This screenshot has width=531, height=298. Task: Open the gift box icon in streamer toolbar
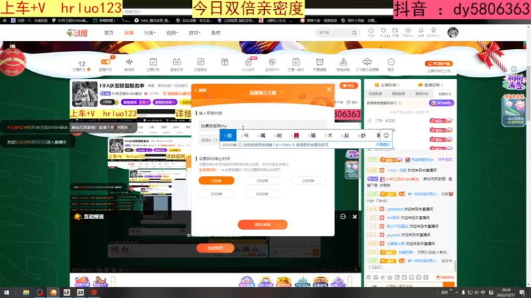click(224, 62)
